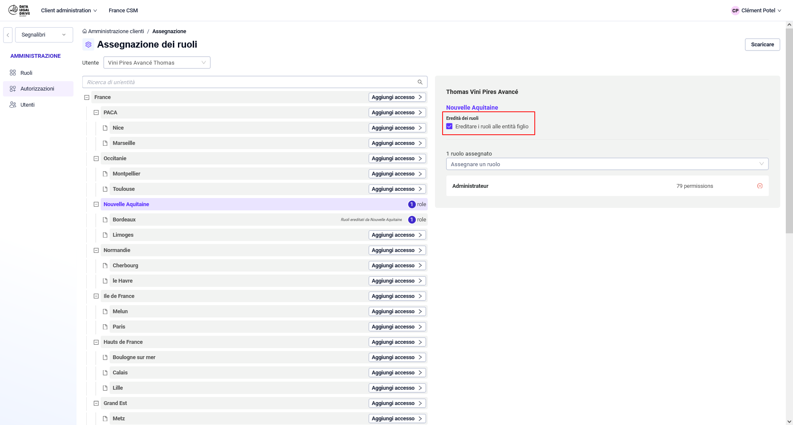793x425 pixels.
Task: Go to Autorizzazioni in the sidebar
Action: click(x=38, y=89)
